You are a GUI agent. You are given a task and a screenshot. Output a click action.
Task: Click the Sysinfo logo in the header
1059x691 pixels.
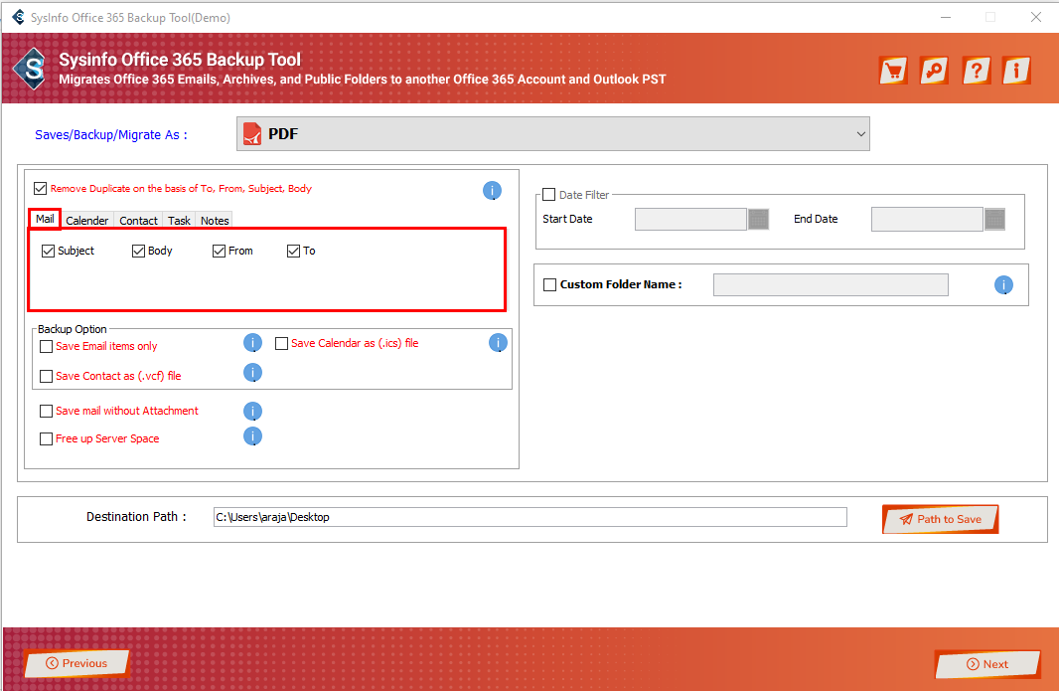point(31,69)
